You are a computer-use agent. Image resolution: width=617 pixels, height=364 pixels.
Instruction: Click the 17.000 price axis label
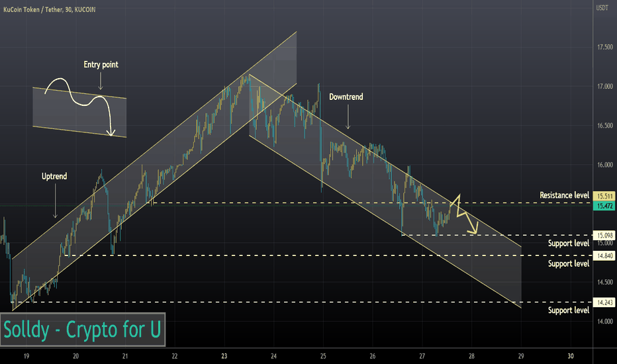(x=605, y=86)
